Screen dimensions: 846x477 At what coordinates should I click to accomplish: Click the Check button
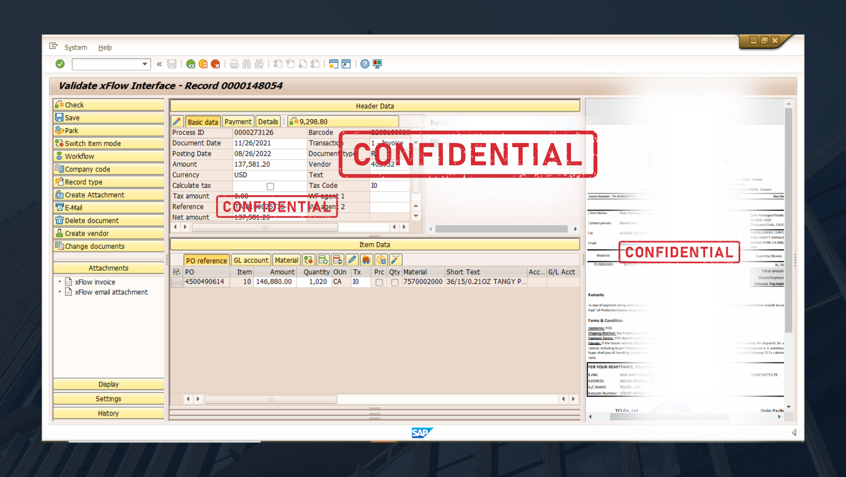point(108,105)
